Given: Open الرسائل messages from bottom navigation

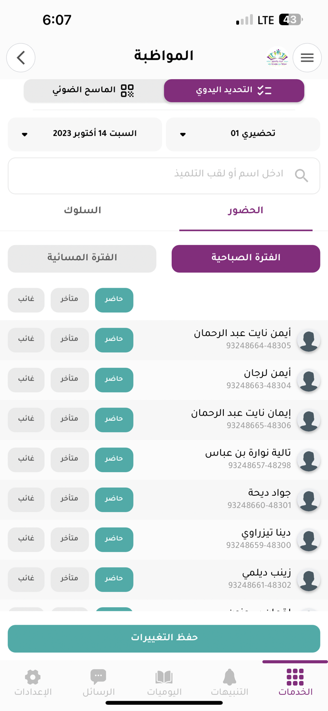Looking at the screenshot, I should click(x=98, y=683).
